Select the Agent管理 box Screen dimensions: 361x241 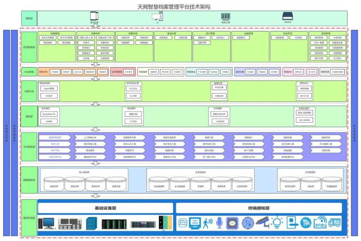coord(49,88)
